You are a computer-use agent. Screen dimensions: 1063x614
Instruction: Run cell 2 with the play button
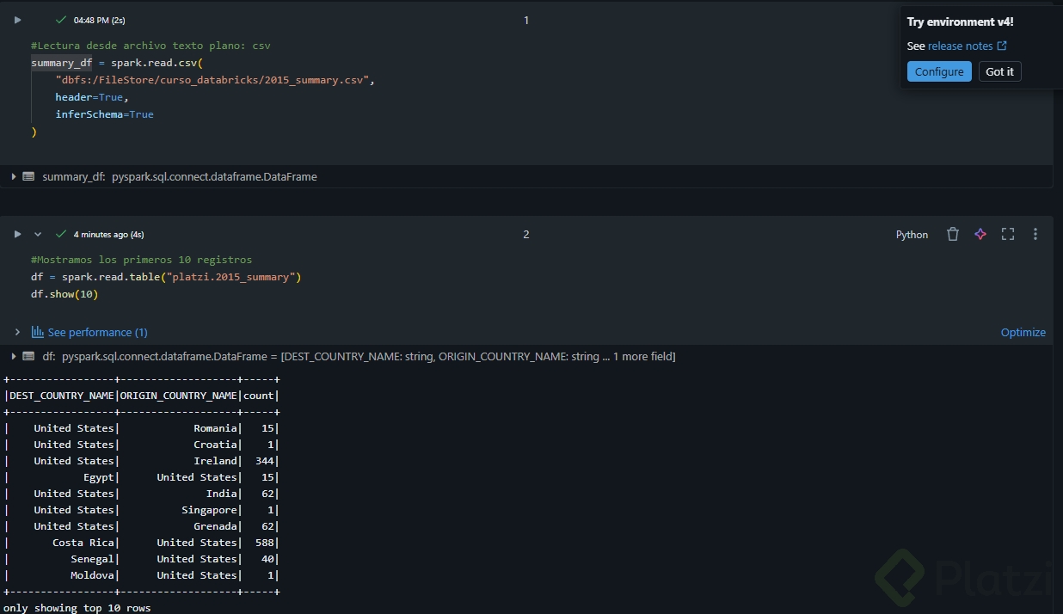pyautogui.click(x=17, y=234)
